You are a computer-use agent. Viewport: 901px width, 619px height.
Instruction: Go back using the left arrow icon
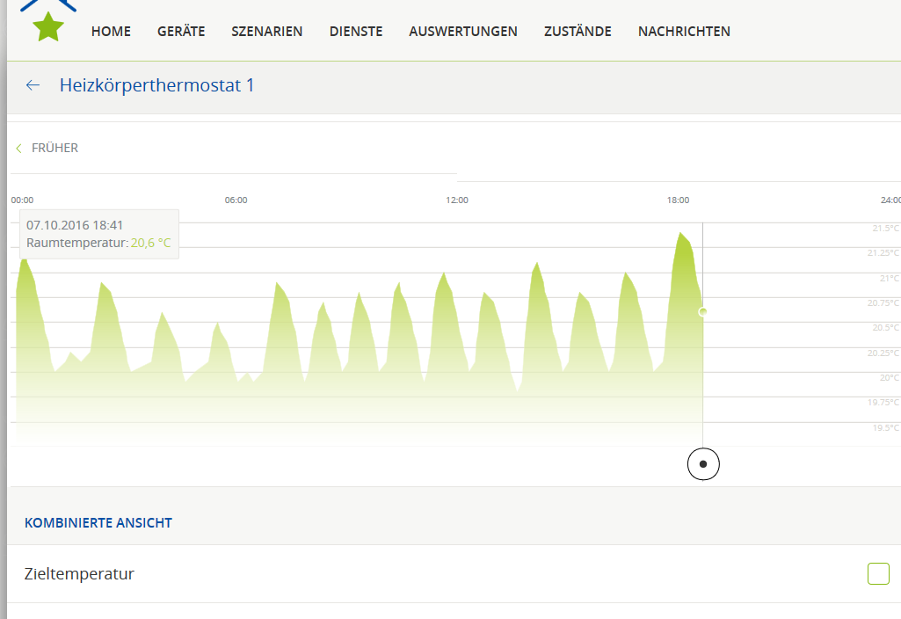pyautogui.click(x=33, y=85)
